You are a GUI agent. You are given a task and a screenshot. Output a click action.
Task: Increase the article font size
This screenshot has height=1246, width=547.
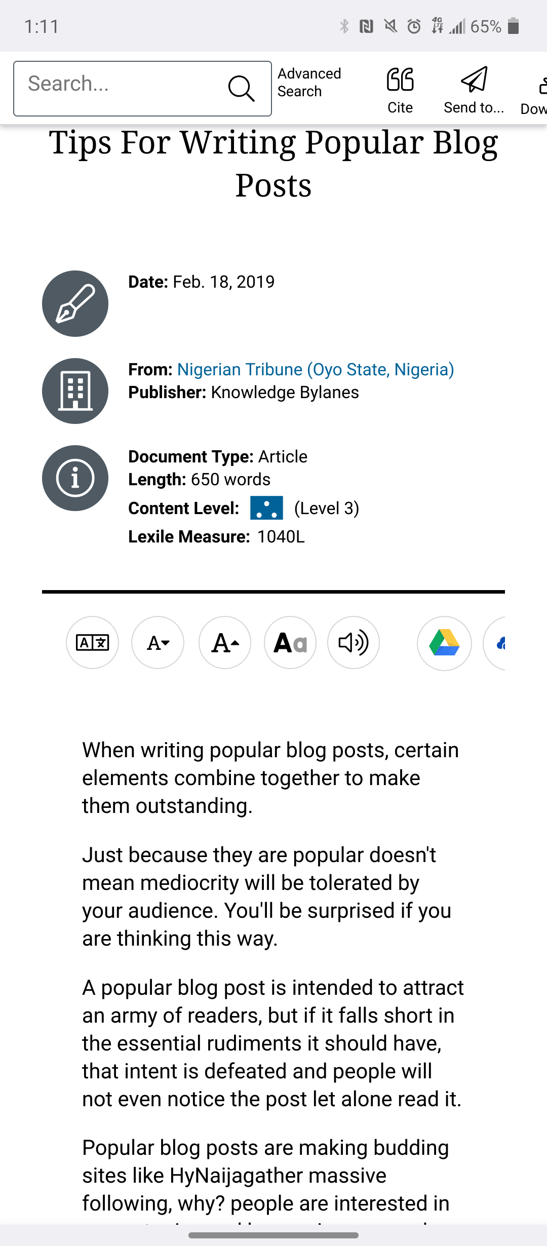coord(225,643)
